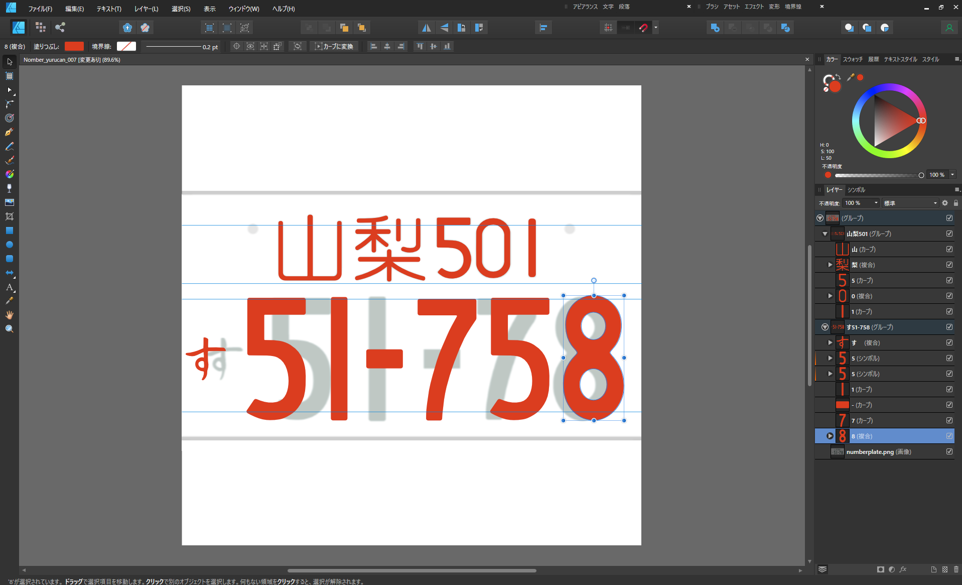Select the Zoom tool
Viewport: 962px width, 585px height.
pyautogui.click(x=10, y=329)
